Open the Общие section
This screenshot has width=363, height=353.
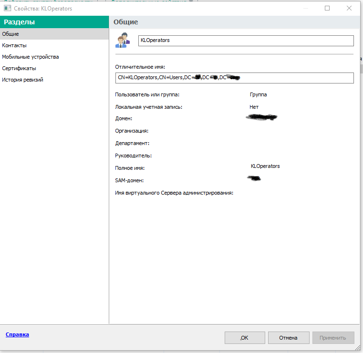coord(54,34)
